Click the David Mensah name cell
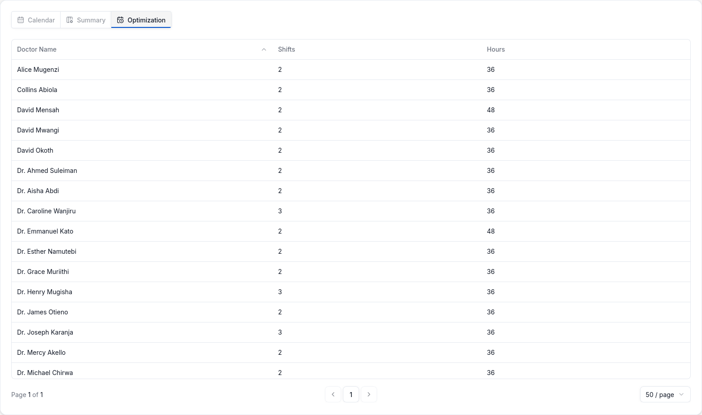 click(38, 110)
